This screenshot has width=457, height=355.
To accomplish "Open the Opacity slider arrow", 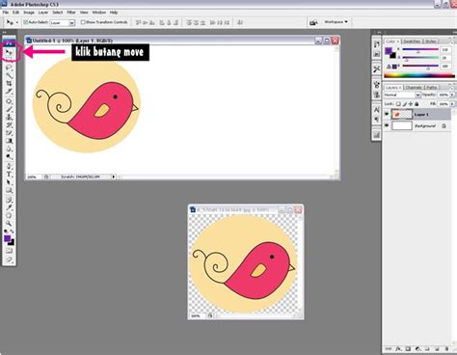I will coord(452,95).
